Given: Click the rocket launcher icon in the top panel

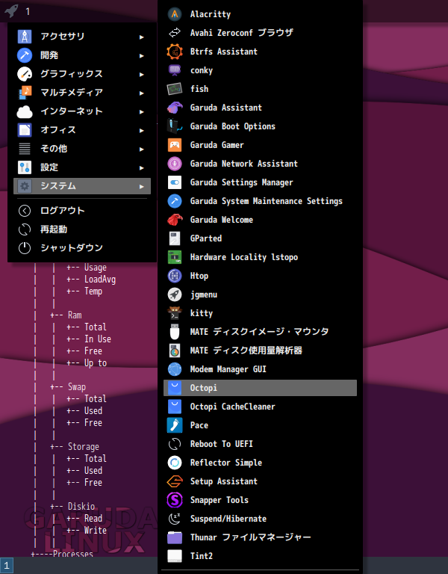Looking at the screenshot, I should (x=11, y=10).
